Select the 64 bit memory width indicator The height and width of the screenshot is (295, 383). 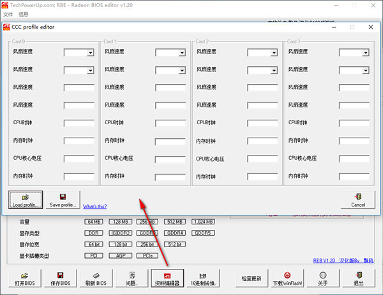point(94,244)
